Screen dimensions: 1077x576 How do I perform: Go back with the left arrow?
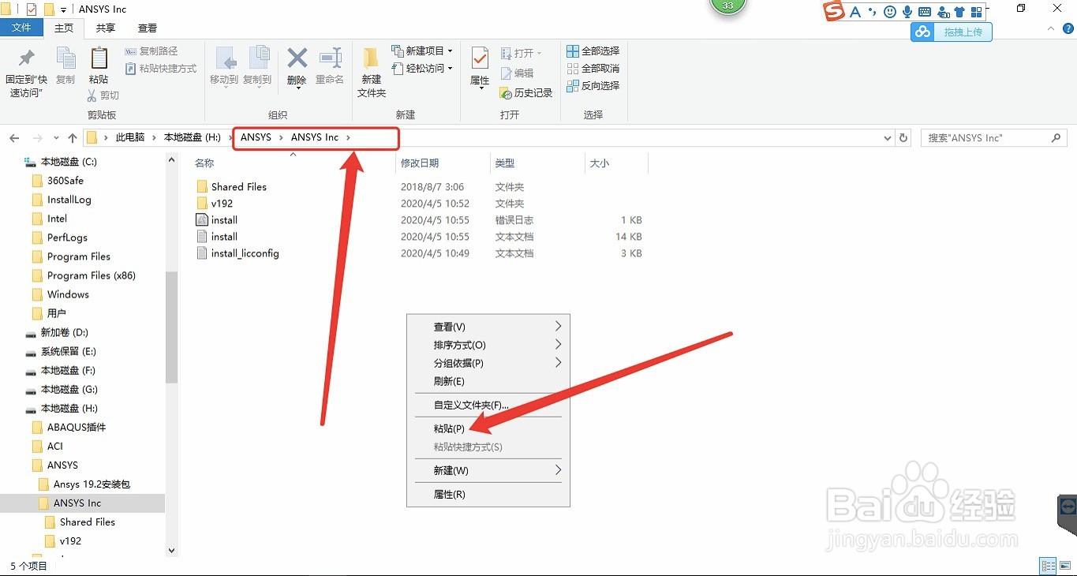[x=14, y=138]
